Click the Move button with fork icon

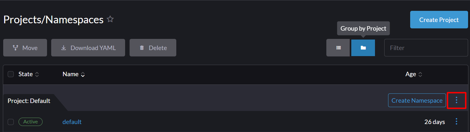25,48
